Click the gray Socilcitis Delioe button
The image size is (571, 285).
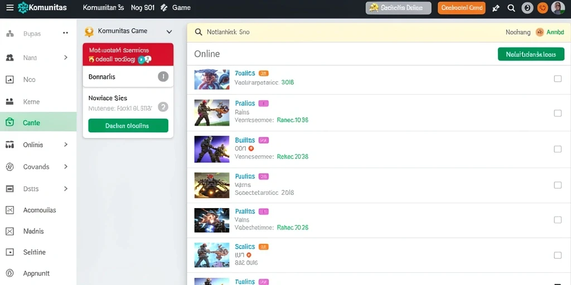[398, 8]
